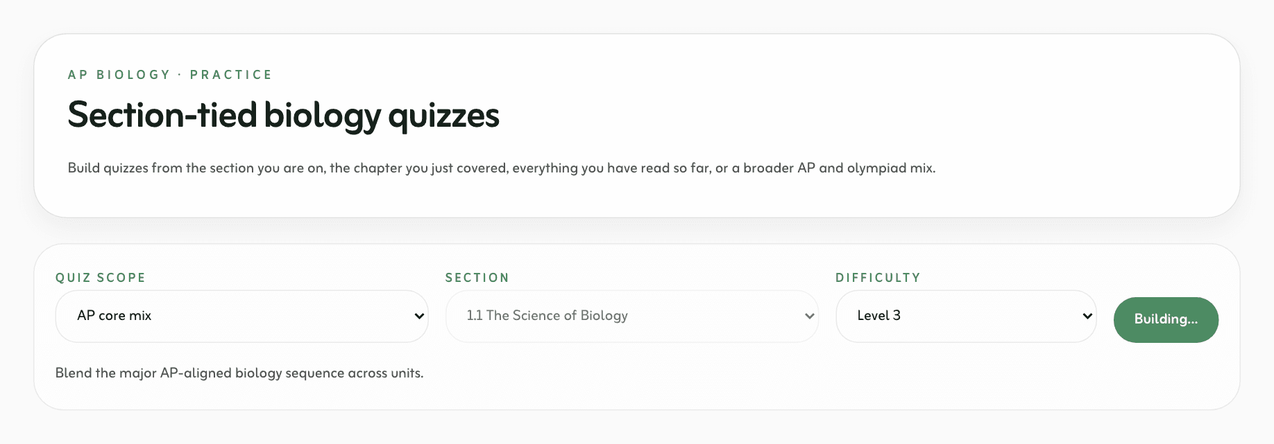Click the 'PRACTICE' eyebrow text
Screen dimensions: 1274x444
(x=231, y=75)
